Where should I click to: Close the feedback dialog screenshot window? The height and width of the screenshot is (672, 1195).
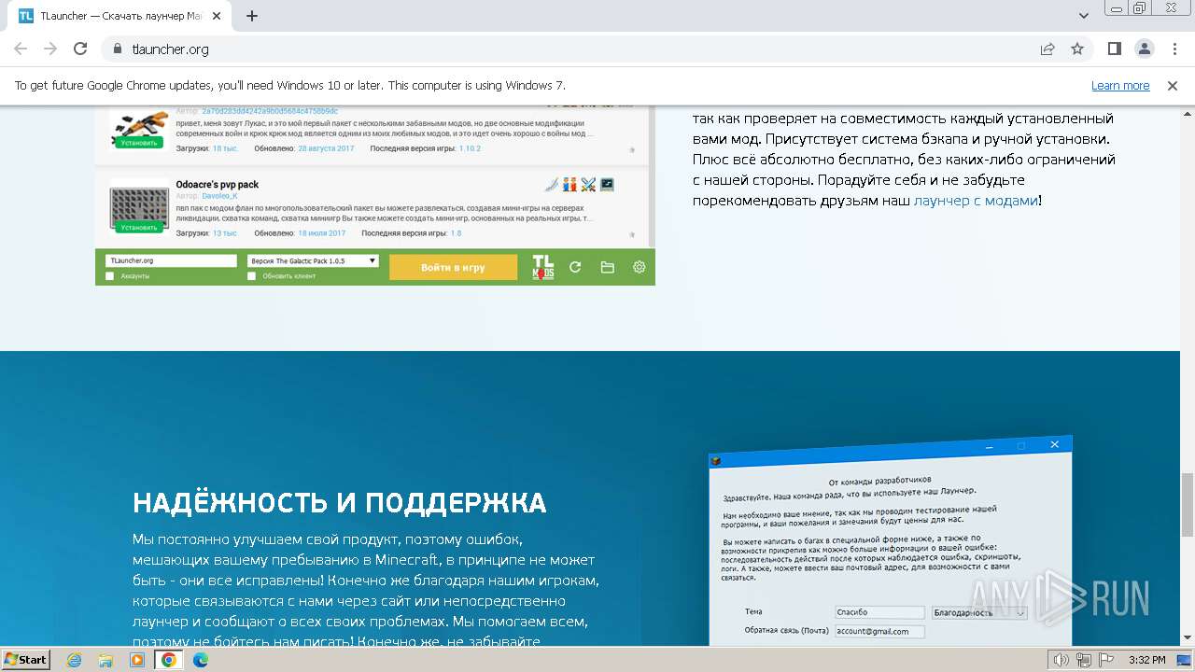click(x=1056, y=445)
